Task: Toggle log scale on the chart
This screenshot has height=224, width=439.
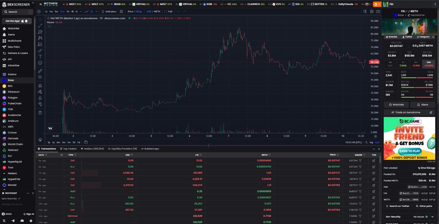Action: click(372, 142)
